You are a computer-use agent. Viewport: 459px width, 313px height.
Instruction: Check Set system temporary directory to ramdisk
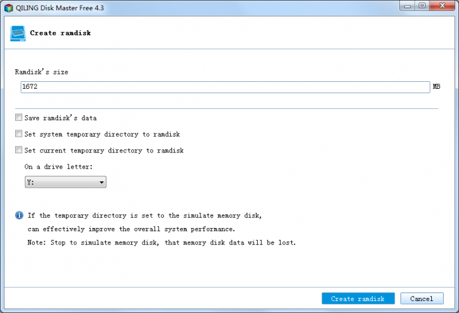[x=19, y=134]
